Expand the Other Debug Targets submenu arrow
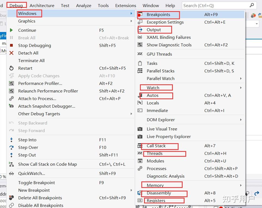This screenshot has height=208, width=262. coord(131,114)
